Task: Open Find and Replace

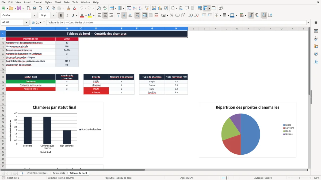Action: [x=99, y=8]
